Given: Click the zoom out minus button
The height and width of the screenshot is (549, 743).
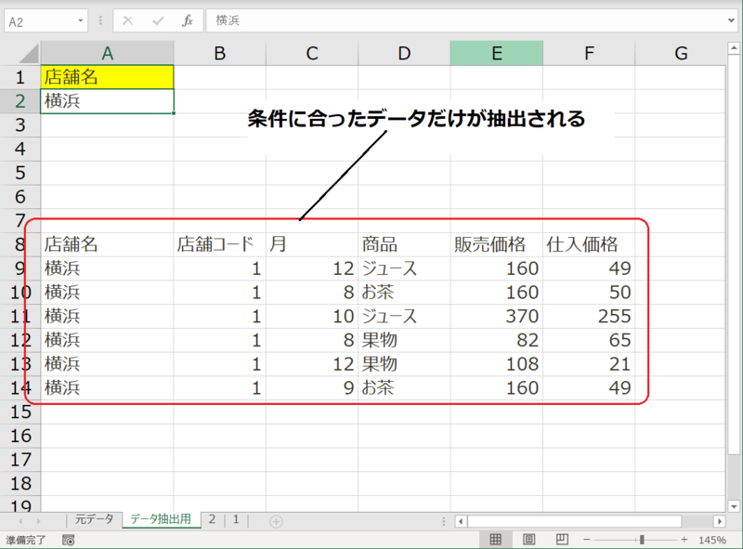Looking at the screenshot, I should (587, 540).
